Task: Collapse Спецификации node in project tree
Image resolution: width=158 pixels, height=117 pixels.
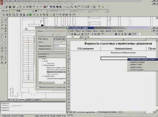Action: 42,76
